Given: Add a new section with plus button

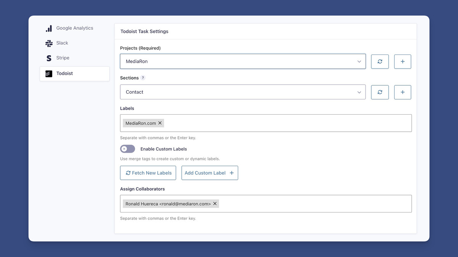Looking at the screenshot, I should click(402, 92).
